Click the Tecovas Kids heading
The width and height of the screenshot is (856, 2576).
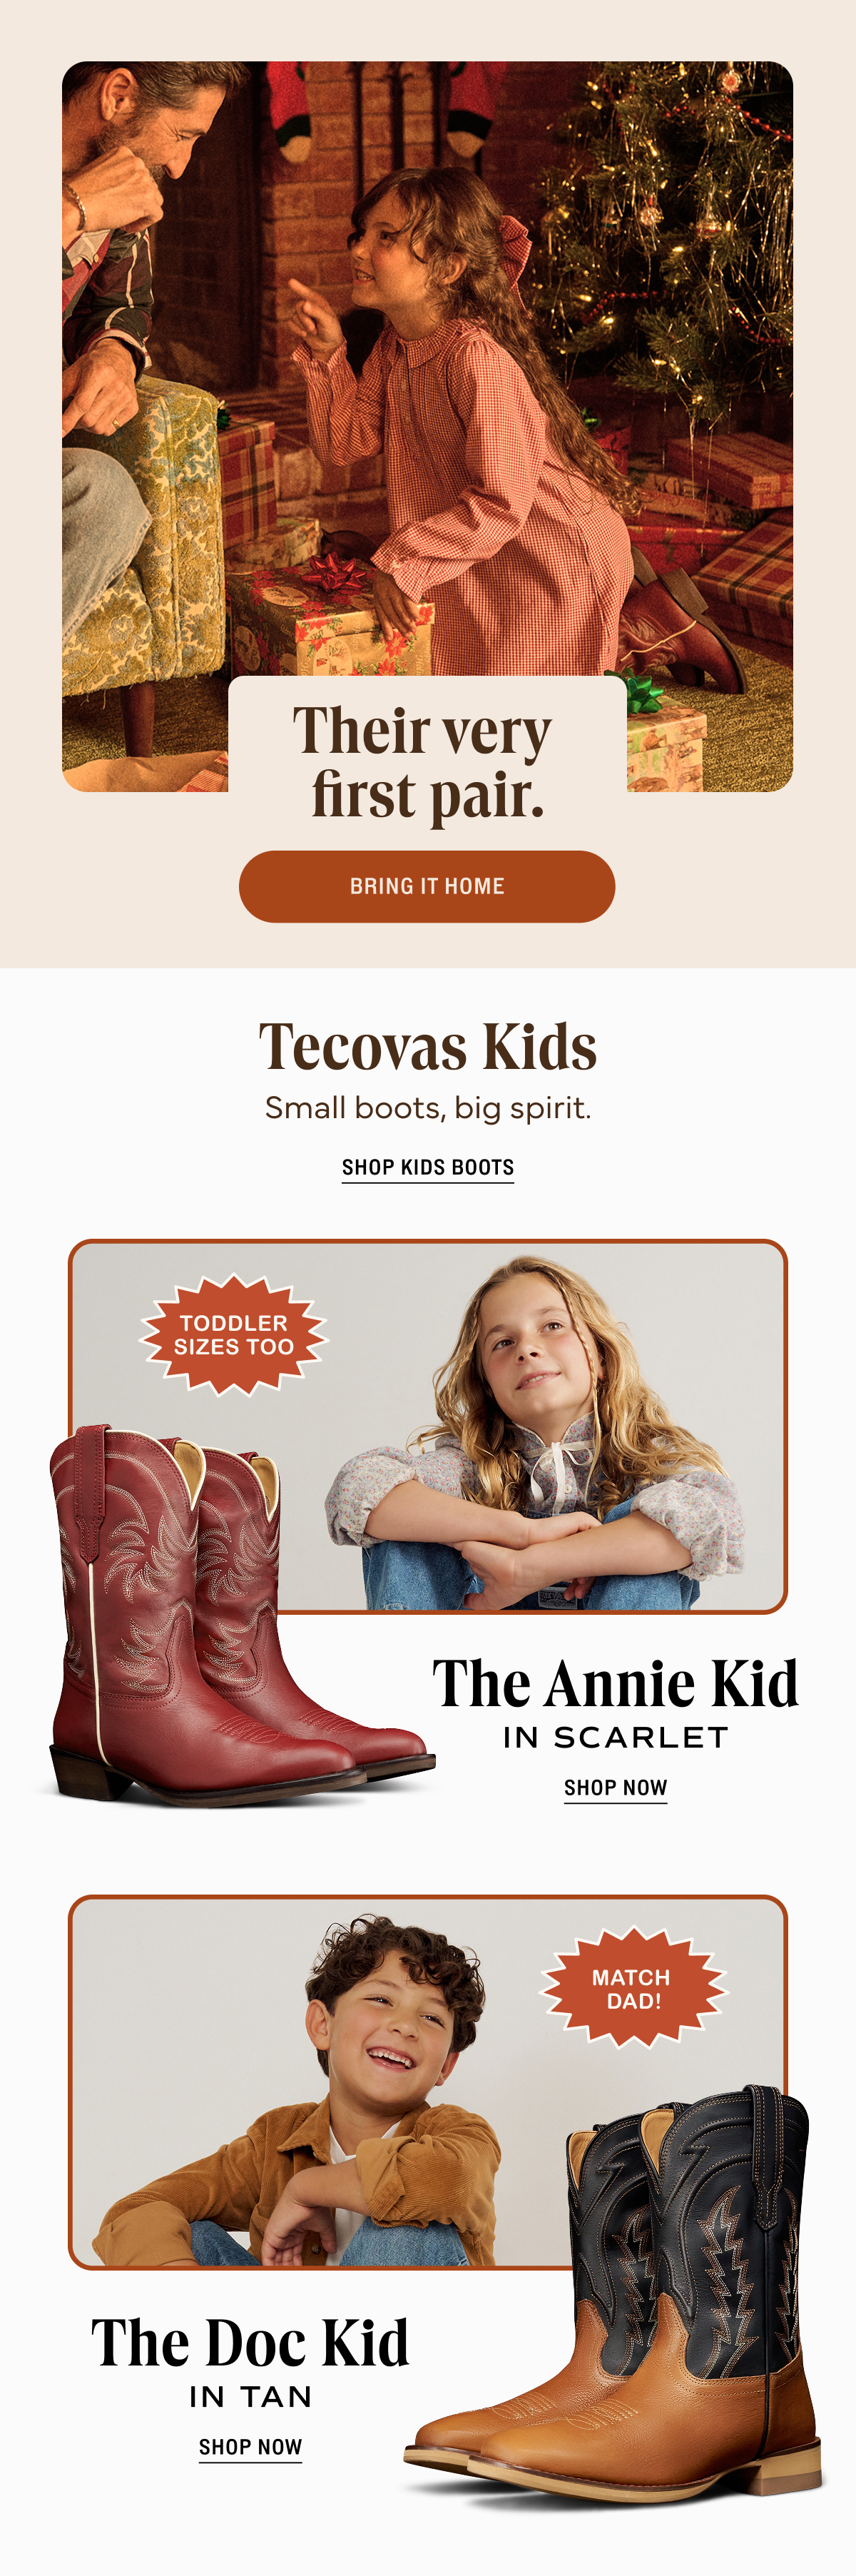coord(428,1046)
